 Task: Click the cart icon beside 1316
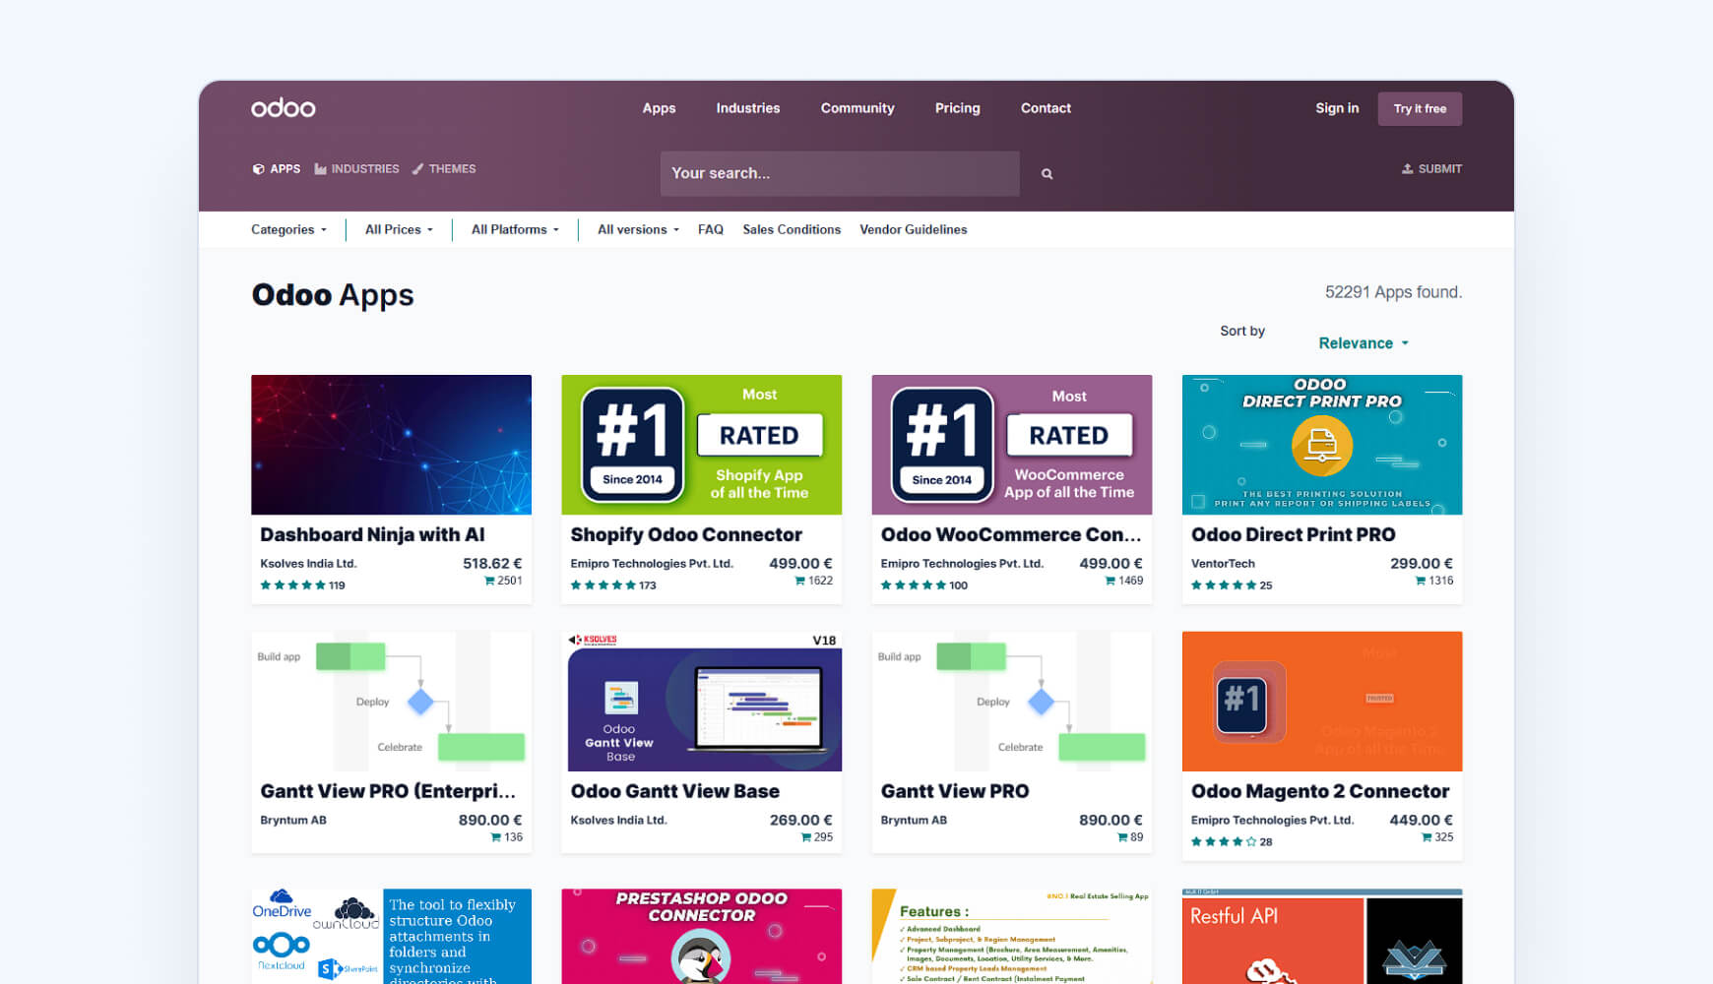1421,581
